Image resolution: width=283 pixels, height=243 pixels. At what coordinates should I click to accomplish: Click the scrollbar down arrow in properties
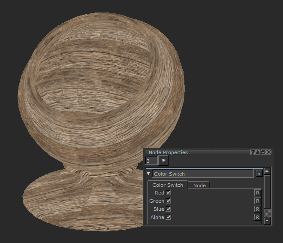click(x=267, y=221)
